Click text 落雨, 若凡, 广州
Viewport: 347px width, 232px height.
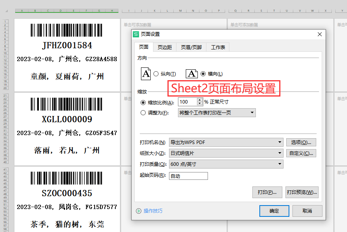click(67, 151)
